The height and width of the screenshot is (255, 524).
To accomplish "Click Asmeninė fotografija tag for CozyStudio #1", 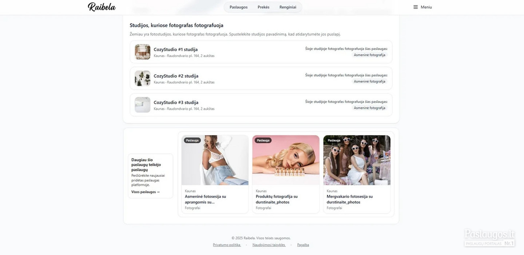I will (x=370, y=55).
